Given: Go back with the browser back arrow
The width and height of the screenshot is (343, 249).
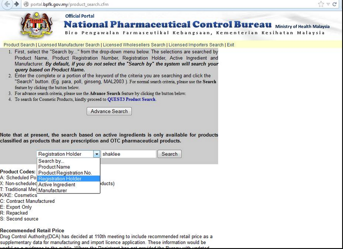Looking at the screenshot, I should coord(7,4).
